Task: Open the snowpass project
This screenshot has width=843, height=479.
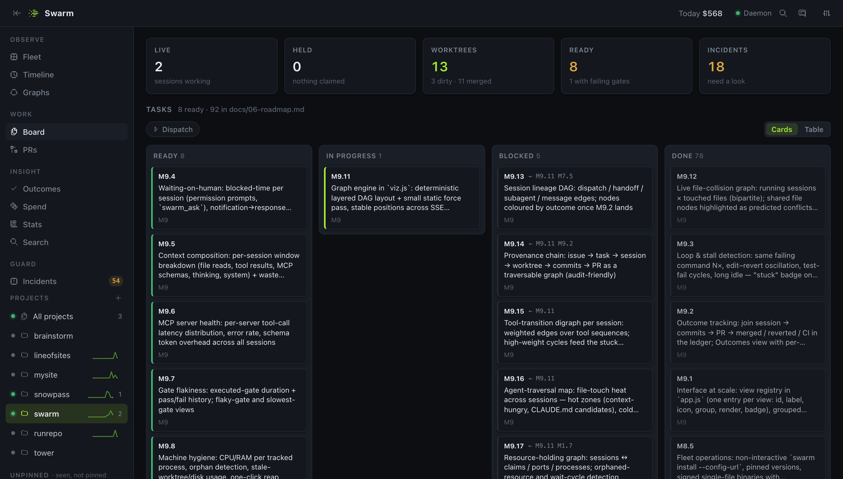Action: pyautogui.click(x=67, y=394)
